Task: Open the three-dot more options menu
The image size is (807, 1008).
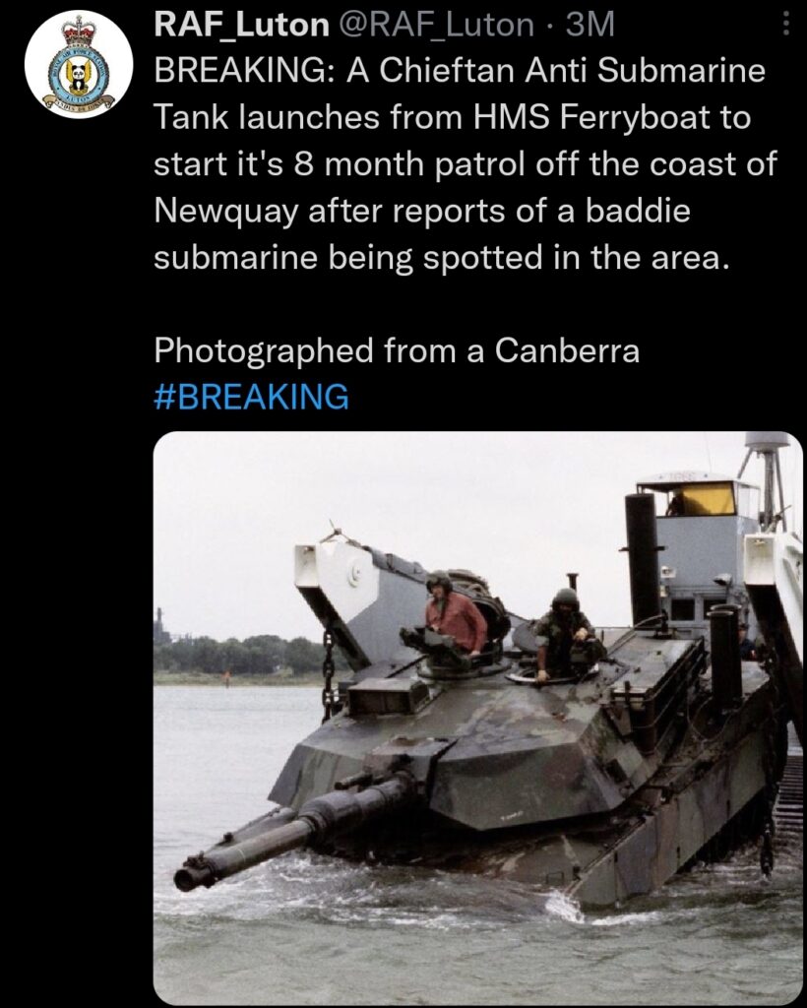Action: (x=785, y=25)
